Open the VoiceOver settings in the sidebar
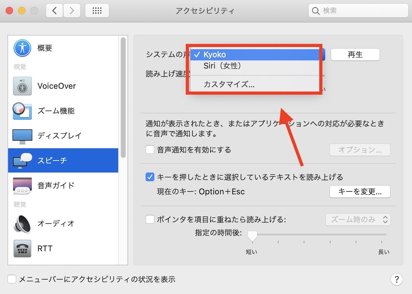The image size is (412, 294). tap(22, 86)
